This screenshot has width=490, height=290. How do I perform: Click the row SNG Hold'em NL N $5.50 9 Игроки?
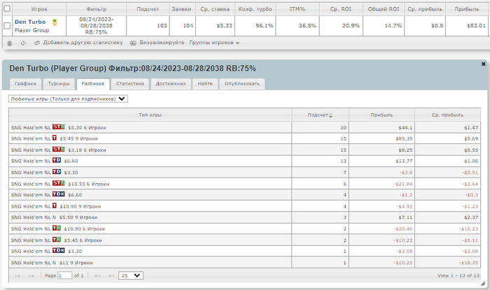coord(245,217)
